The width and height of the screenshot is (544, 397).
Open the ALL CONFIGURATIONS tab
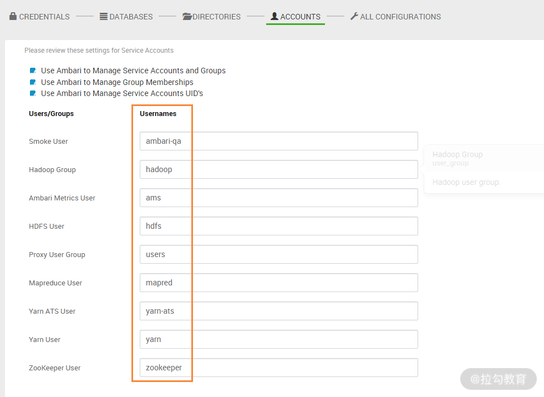pos(395,17)
